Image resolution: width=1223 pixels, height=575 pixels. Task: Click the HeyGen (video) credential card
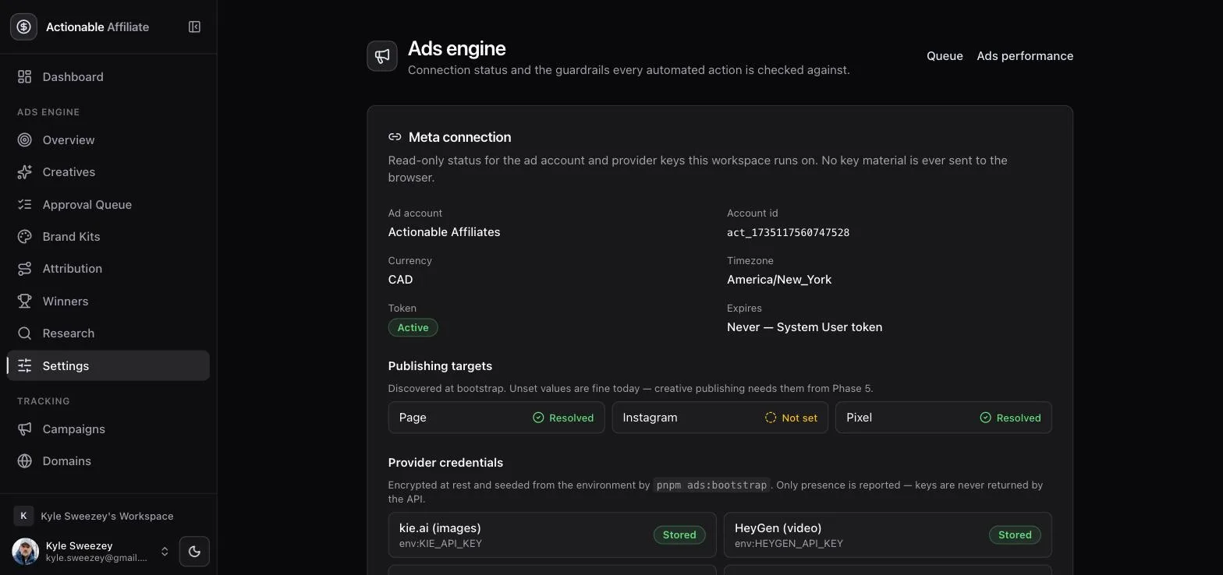pyautogui.click(x=888, y=534)
